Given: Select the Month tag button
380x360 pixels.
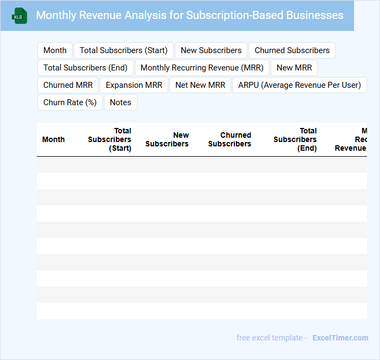Looking at the screenshot, I should click(x=55, y=50).
